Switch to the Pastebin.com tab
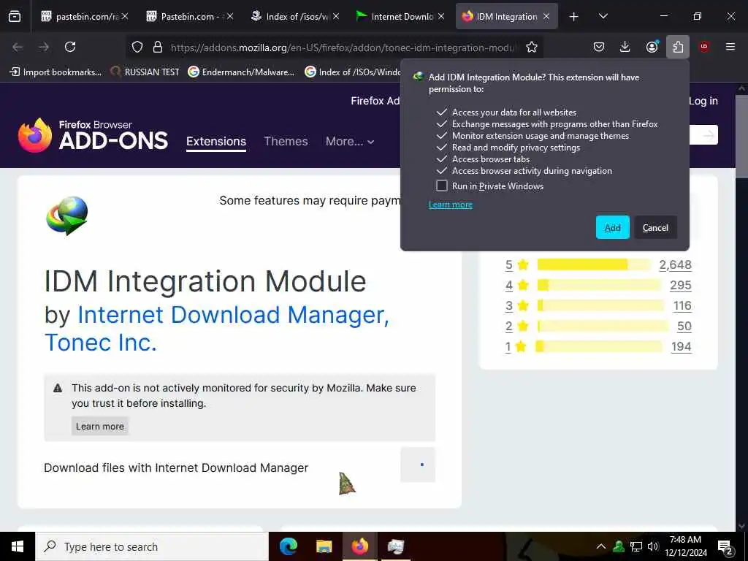This screenshot has height=561, width=748. [x=191, y=16]
